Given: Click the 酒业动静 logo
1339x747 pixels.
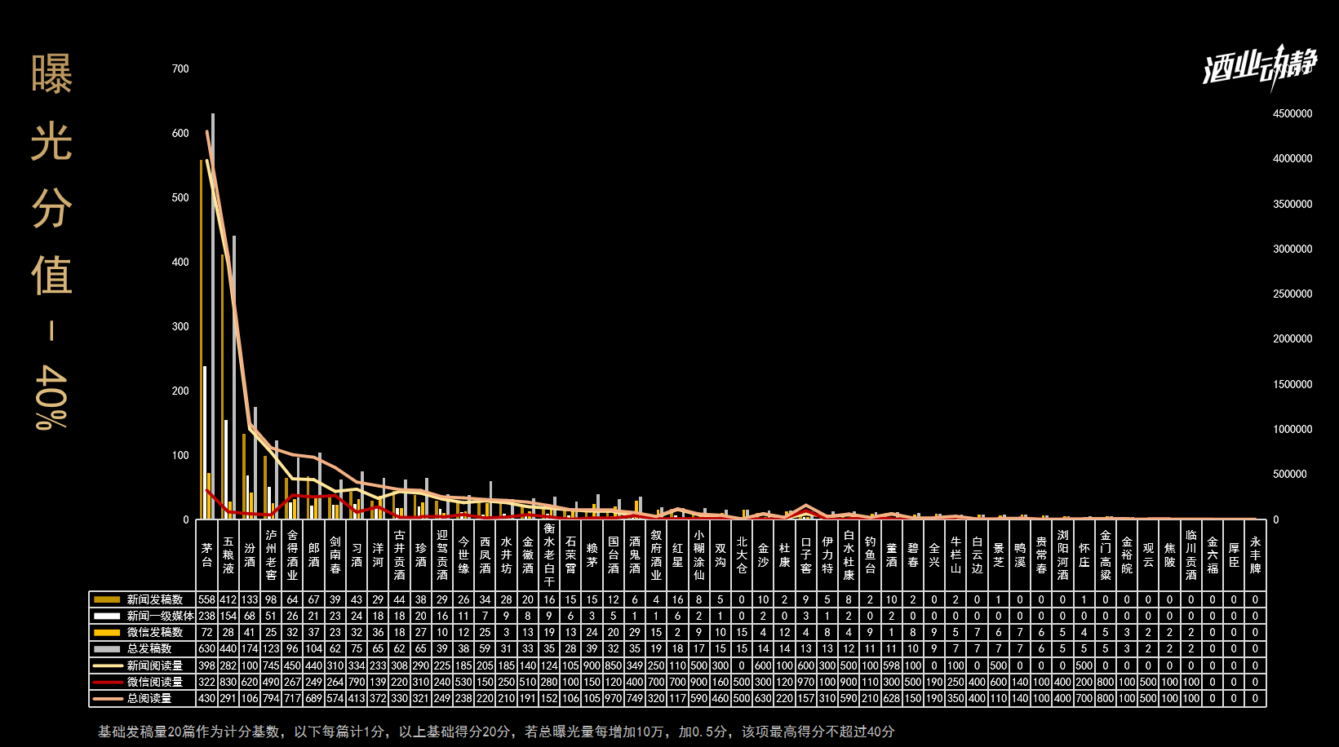Looking at the screenshot, I should pyautogui.click(x=1259, y=67).
